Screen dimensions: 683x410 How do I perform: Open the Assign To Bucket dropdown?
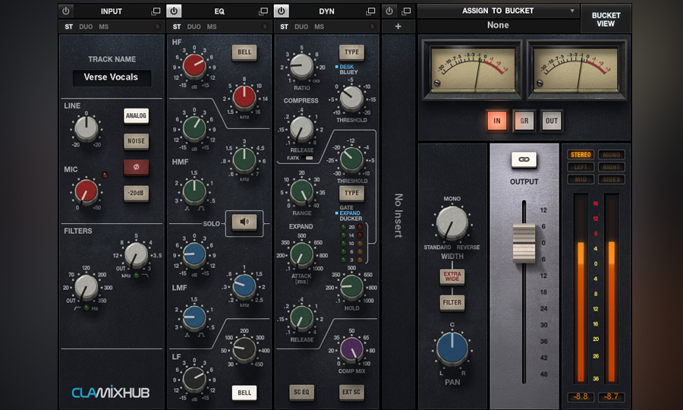[x=498, y=11]
